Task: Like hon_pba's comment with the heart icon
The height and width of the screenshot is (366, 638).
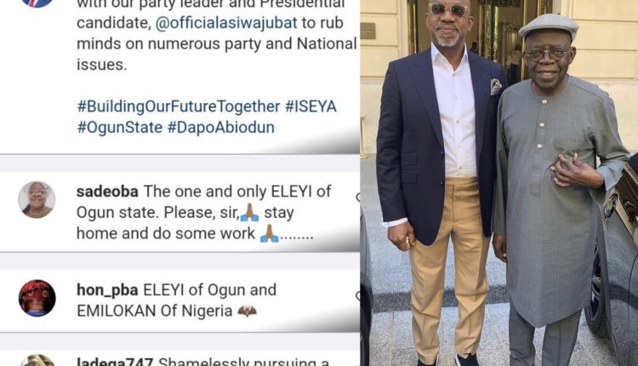Action: [357, 296]
